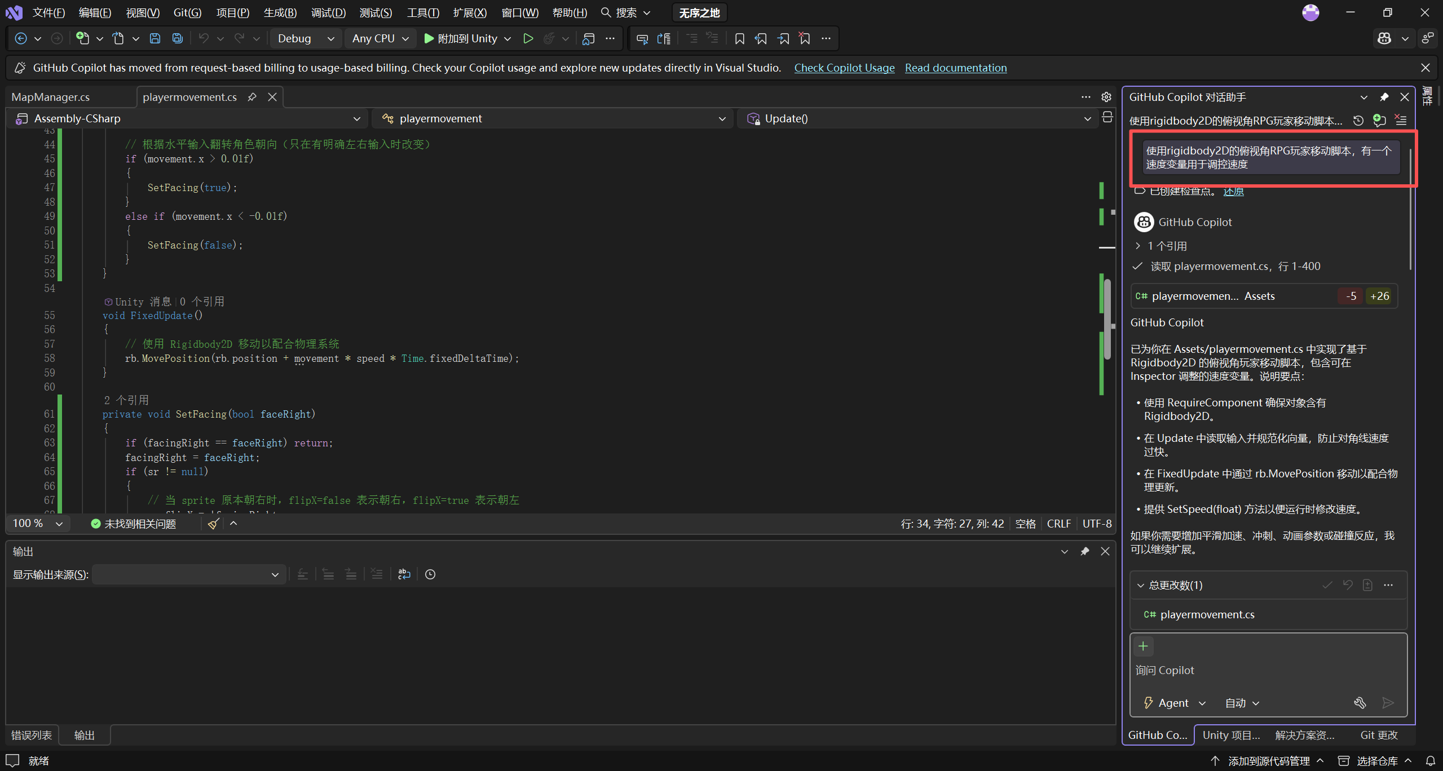Open the 搜索 search box in title bar
The image size is (1443, 771).
(x=626, y=12)
